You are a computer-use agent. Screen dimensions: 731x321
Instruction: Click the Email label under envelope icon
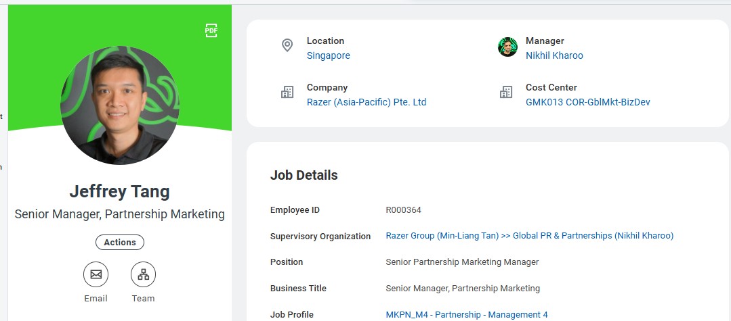[96, 299]
